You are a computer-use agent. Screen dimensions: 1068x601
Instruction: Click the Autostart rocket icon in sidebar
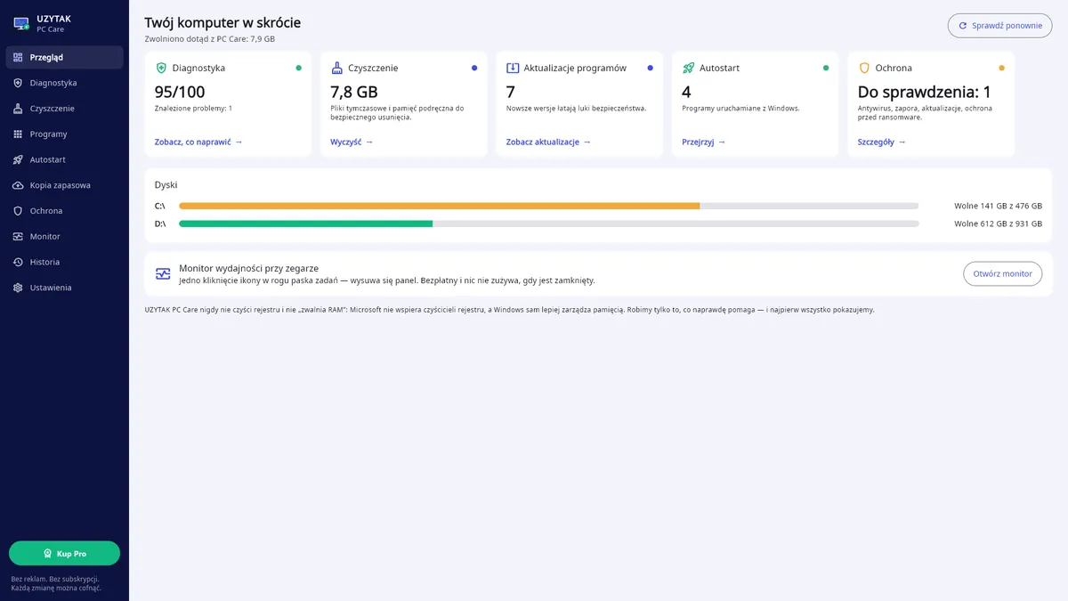pyautogui.click(x=18, y=159)
